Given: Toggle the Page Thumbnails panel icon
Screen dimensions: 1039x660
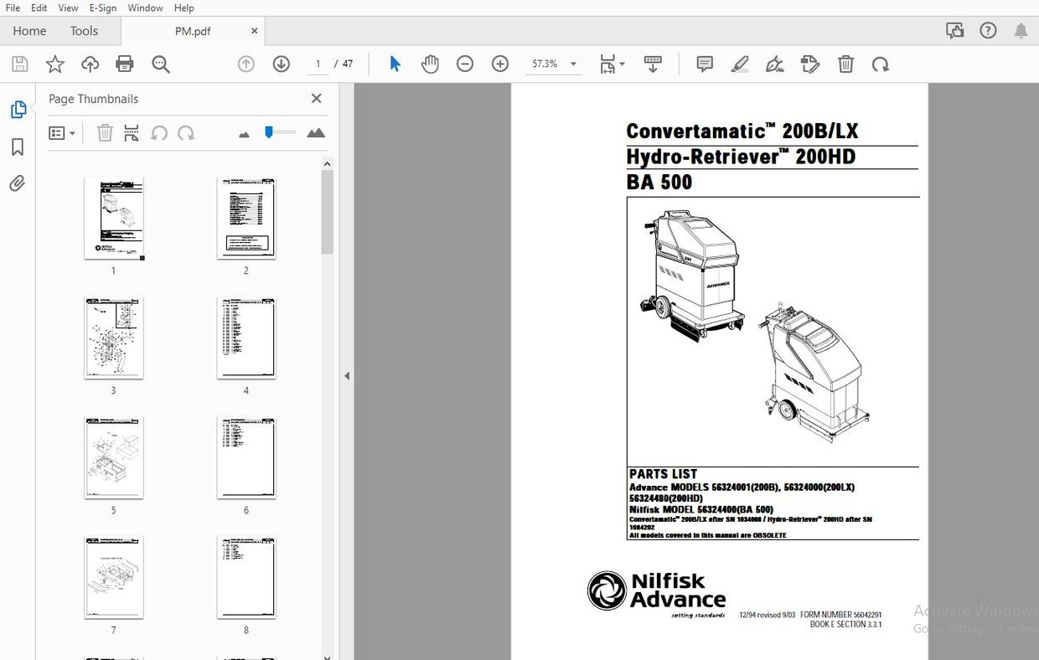Looking at the screenshot, I should [x=17, y=109].
